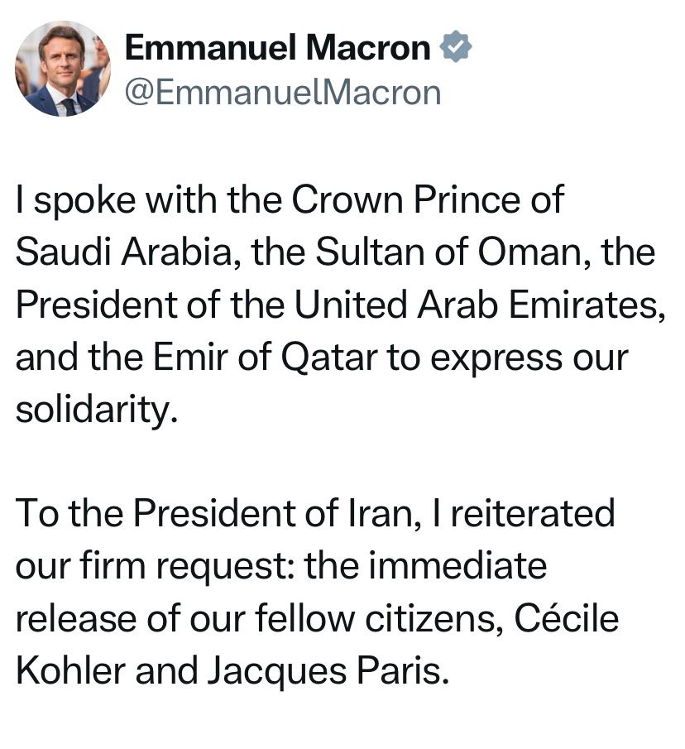
Task: Click "Saudi Arabia" in the tweet text
Action: click(x=123, y=252)
